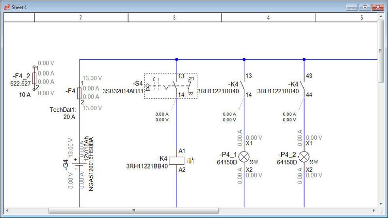Select the -K4 relay coil rectangle
Image resolution: width=388 pixels, height=218 pixels.
[176, 160]
